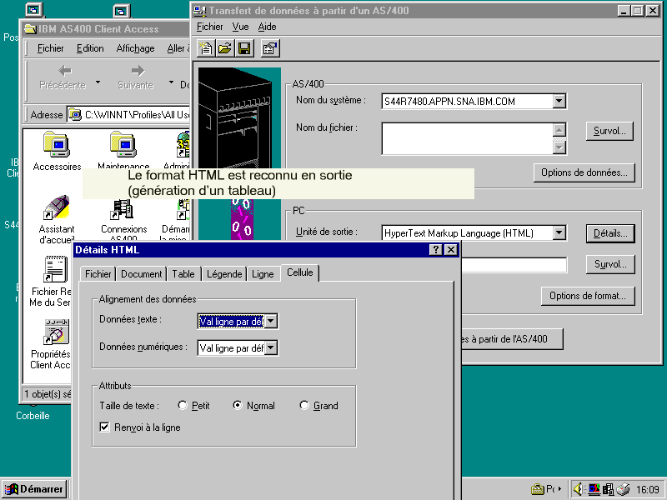Open the Fichier menu in Client Access window

pos(50,48)
